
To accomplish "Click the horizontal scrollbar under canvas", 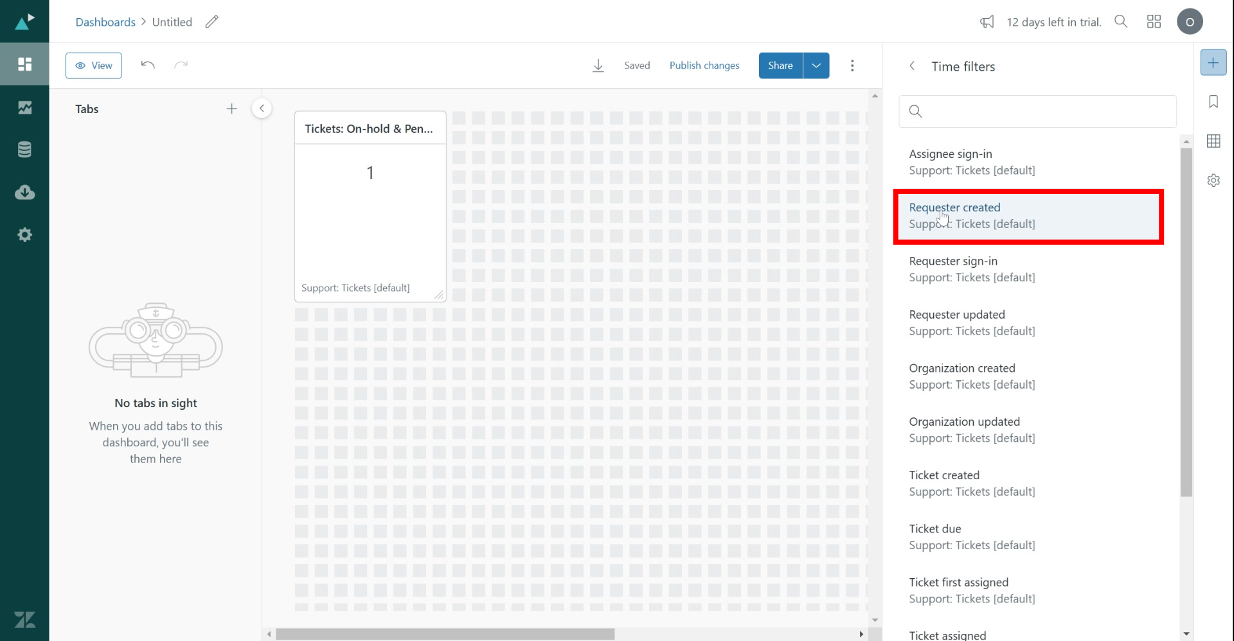I will pos(445,634).
